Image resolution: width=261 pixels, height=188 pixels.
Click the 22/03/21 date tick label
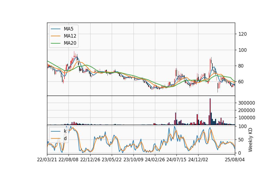tap(47, 160)
